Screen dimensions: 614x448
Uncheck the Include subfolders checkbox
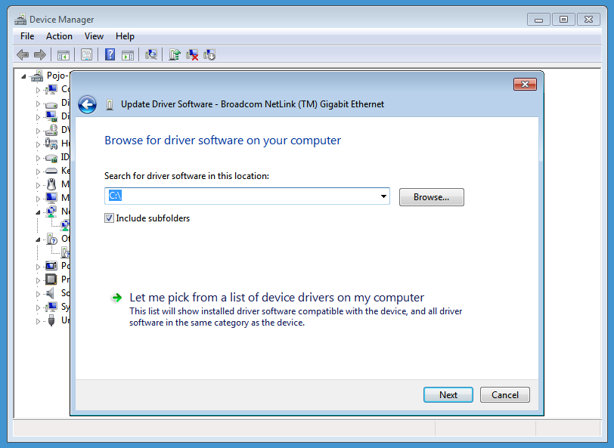[109, 218]
